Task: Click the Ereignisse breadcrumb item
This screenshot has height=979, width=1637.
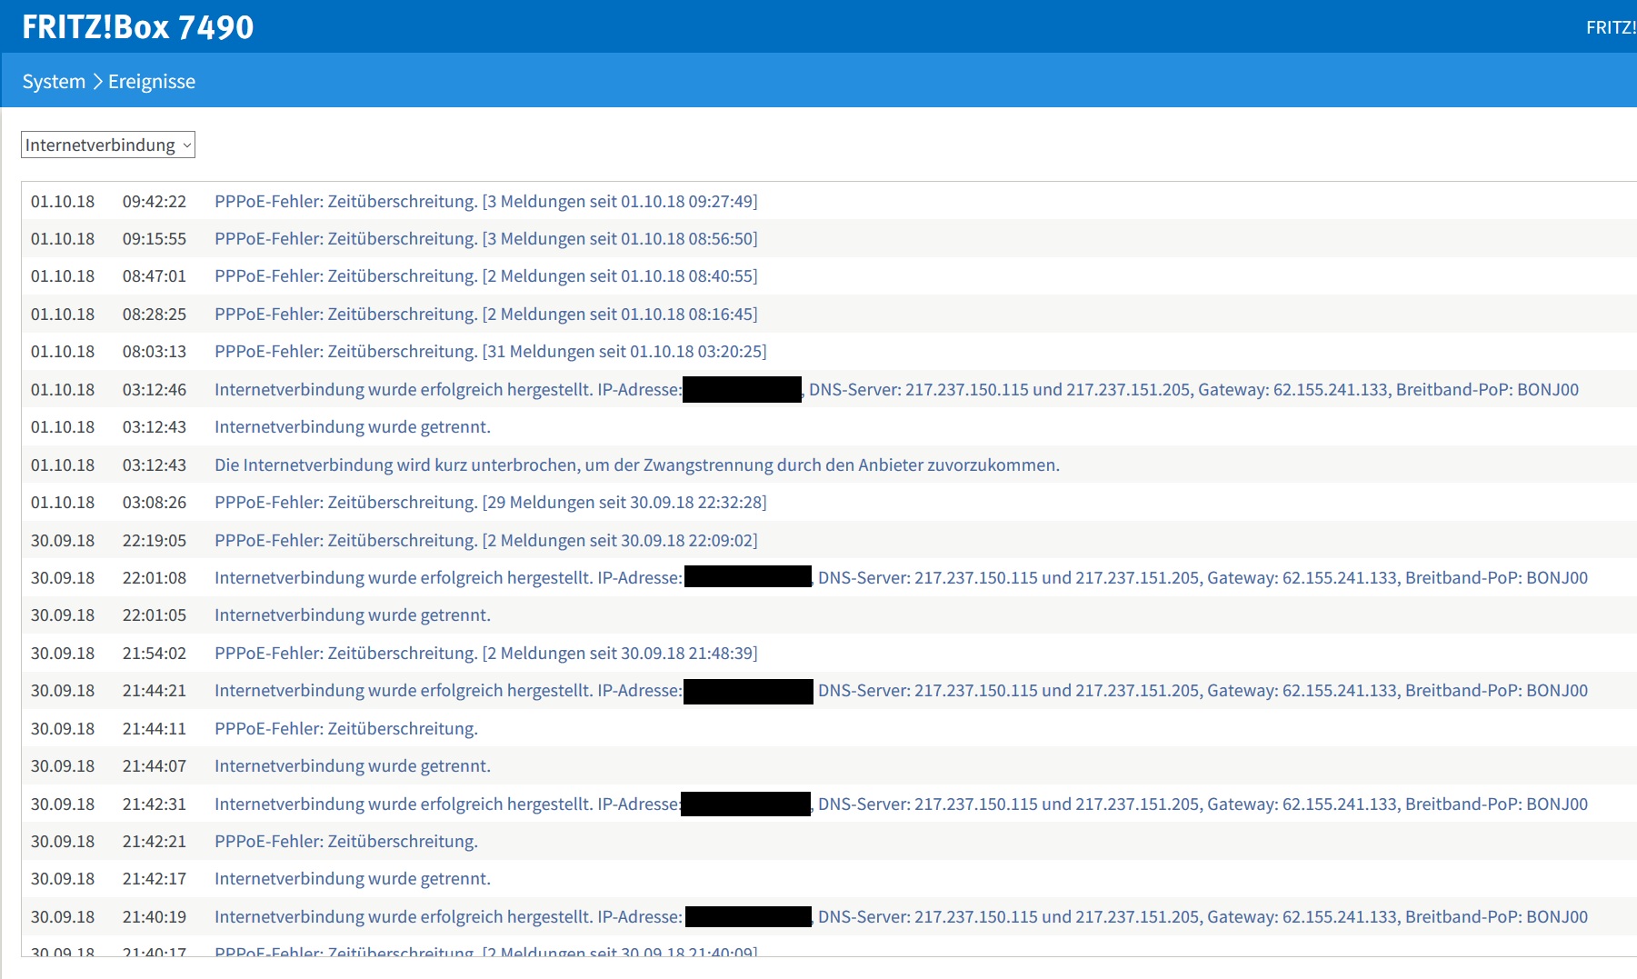Action: tap(152, 82)
